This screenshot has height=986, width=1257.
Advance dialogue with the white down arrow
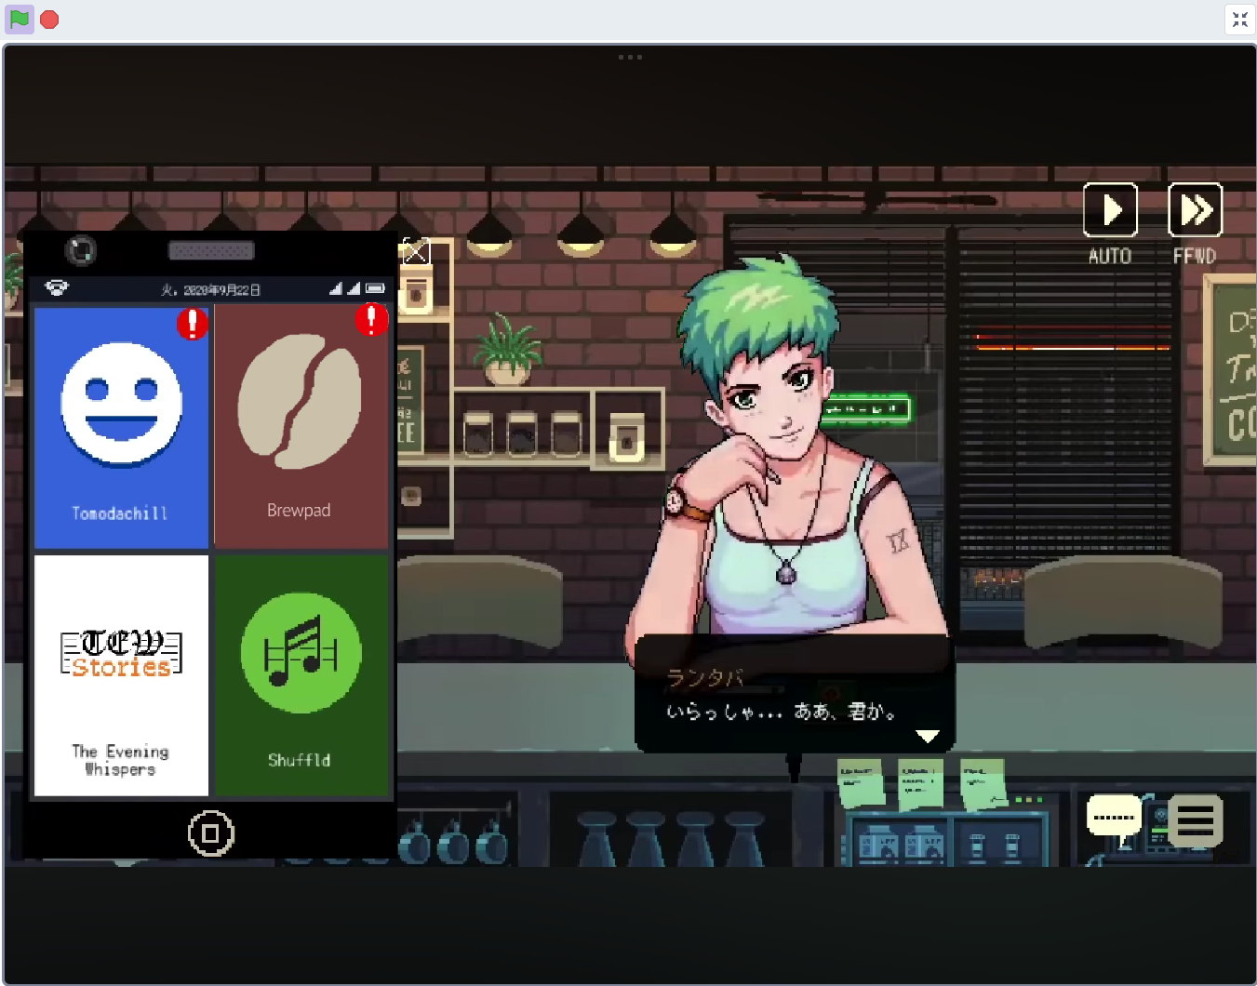click(927, 736)
